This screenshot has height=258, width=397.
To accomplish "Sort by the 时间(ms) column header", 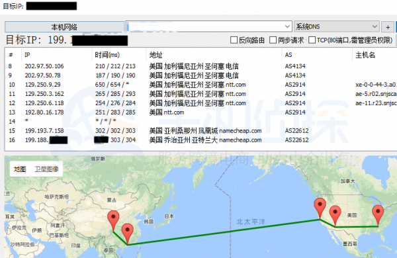I will click(107, 55).
